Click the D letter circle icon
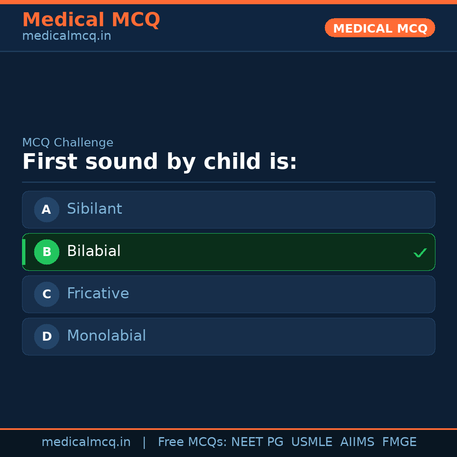The height and width of the screenshot is (457, 457). 47,336
